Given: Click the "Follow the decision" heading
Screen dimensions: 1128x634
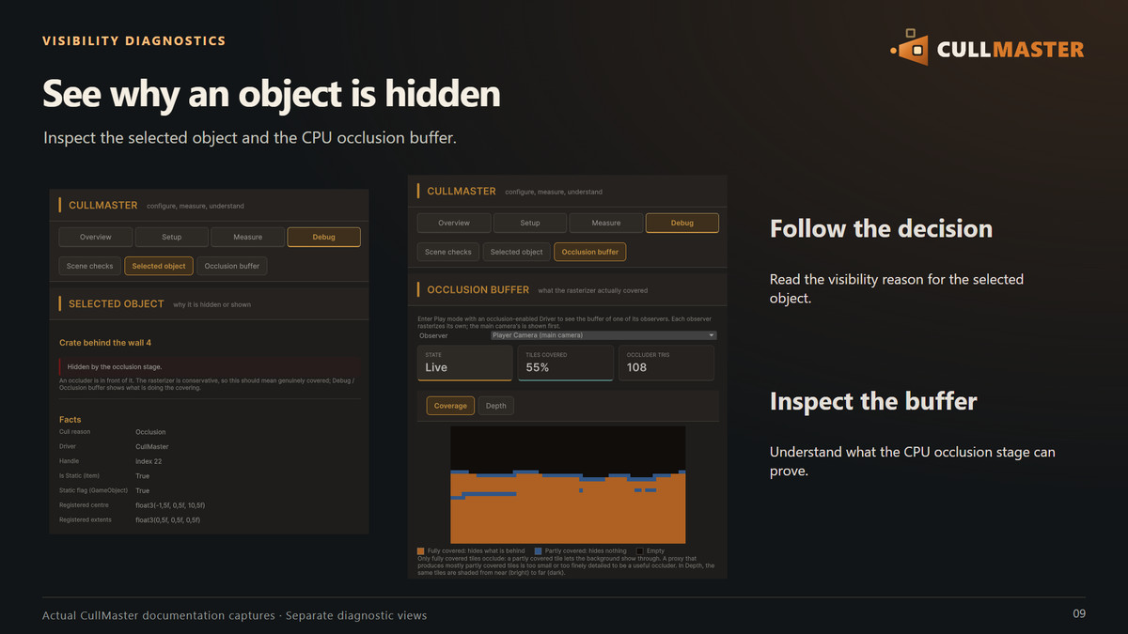Looking at the screenshot, I should (881, 228).
